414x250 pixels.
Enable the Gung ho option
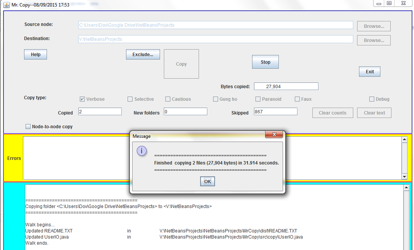click(215, 99)
